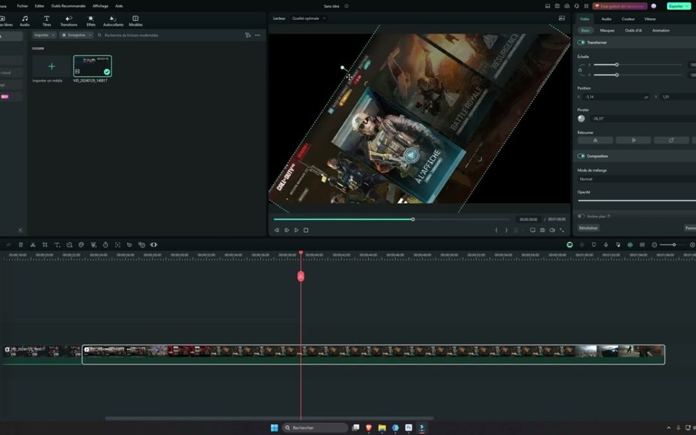Open the Affichage menu
This screenshot has height=435, width=696.
coord(101,6)
